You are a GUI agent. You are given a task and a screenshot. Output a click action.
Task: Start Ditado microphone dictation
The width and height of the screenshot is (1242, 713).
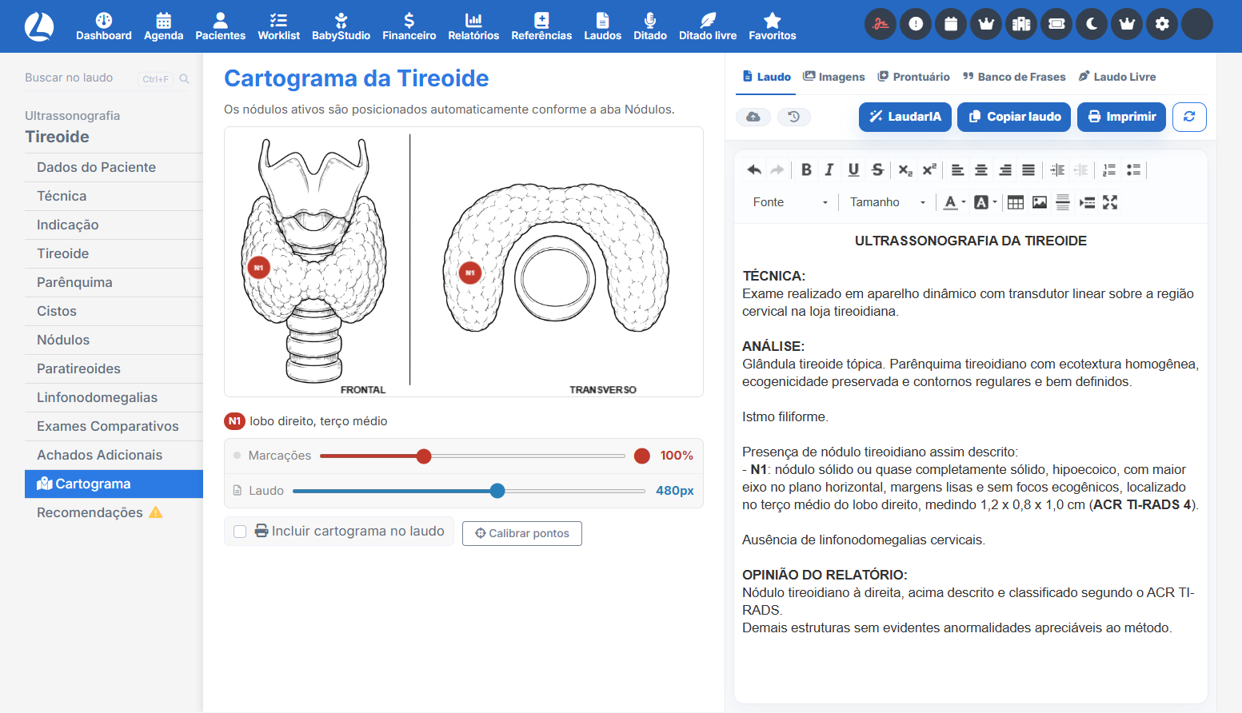coord(650,26)
